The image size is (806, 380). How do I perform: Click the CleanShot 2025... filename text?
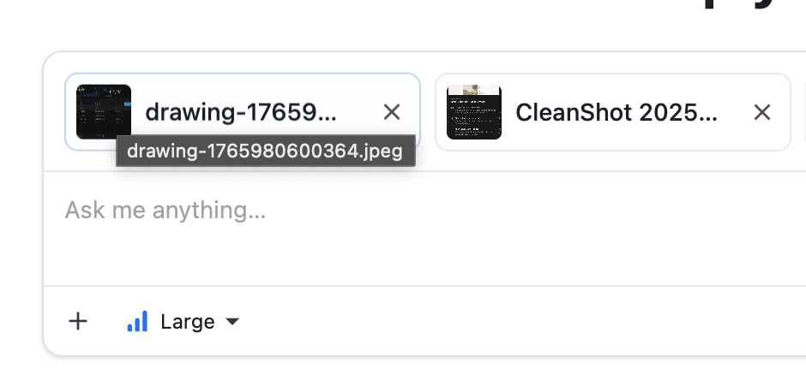click(x=617, y=112)
